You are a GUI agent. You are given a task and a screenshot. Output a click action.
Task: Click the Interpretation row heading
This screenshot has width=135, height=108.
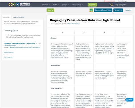coord(56,88)
